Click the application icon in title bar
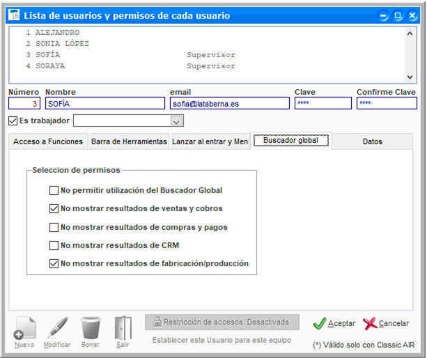Image resolution: width=427 pixels, height=358 pixels. 14,15
